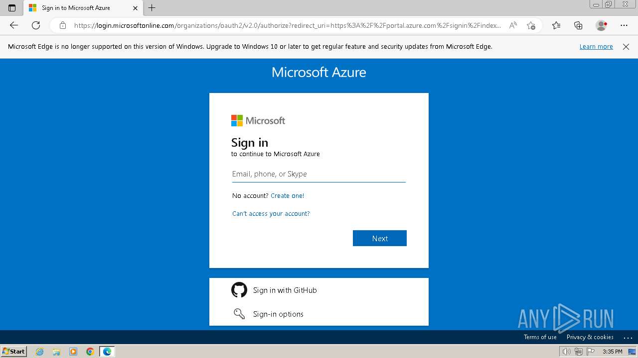Image resolution: width=638 pixels, height=358 pixels.
Task: Open a new tab with plus button
Action: [x=152, y=8]
